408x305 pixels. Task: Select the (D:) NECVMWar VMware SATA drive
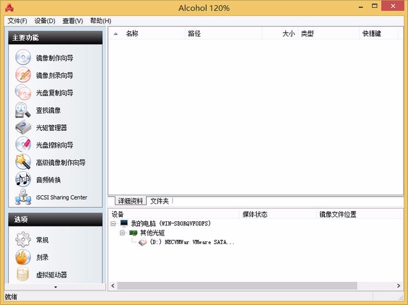[x=192, y=242]
